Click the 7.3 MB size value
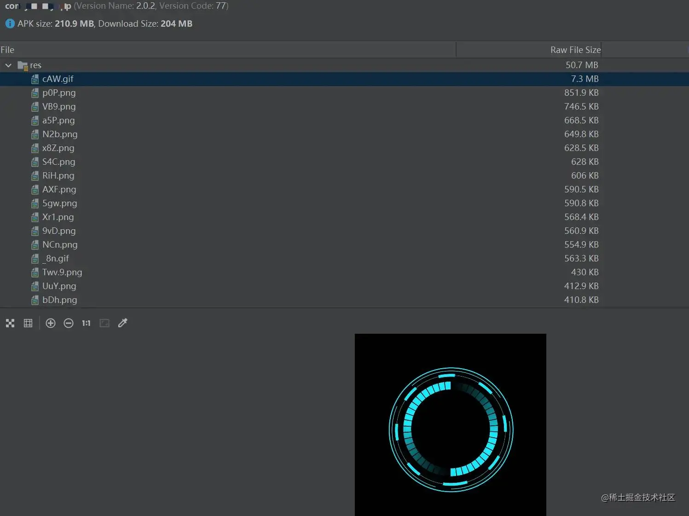Viewport: 689px width, 516px height. (x=585, y=79)
